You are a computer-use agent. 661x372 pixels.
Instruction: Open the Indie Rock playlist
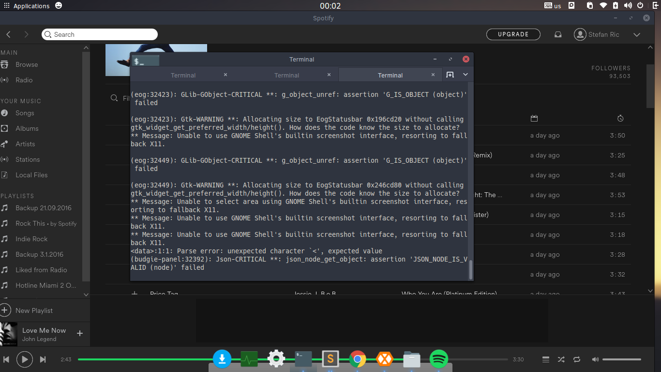coord(31,239)
